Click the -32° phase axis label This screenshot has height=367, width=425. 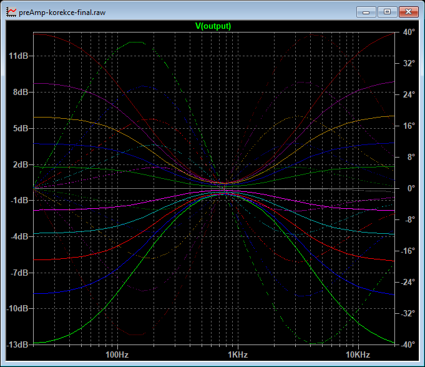(x=408, y=313)
